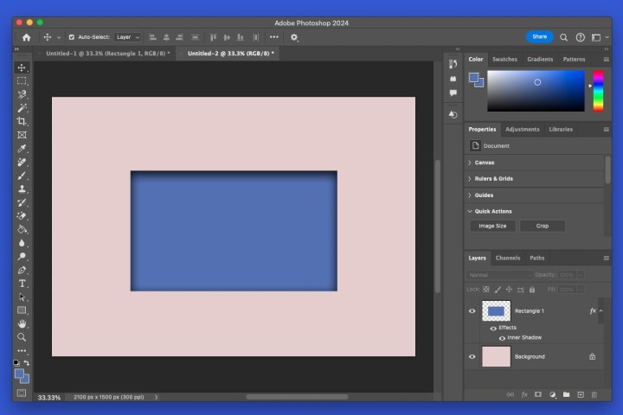The width and height of the screenshot is (623, 415).
Task: Select the Hand tool
Action: coord(22,323)
